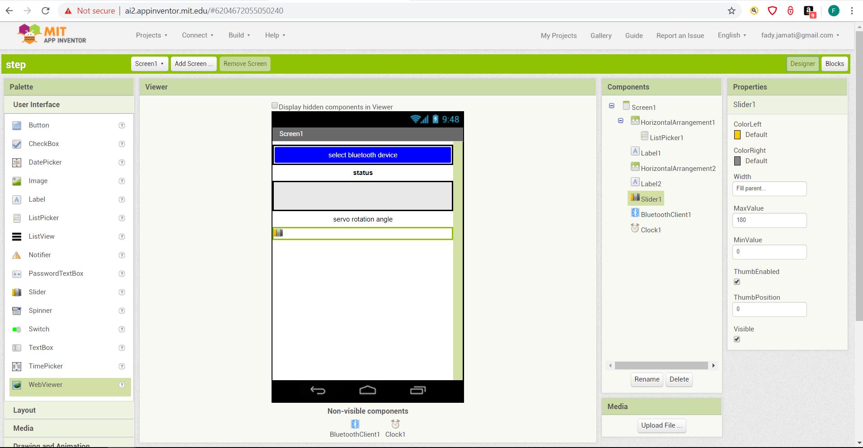
Task: Reload the browser page
Action: [46, 11]
